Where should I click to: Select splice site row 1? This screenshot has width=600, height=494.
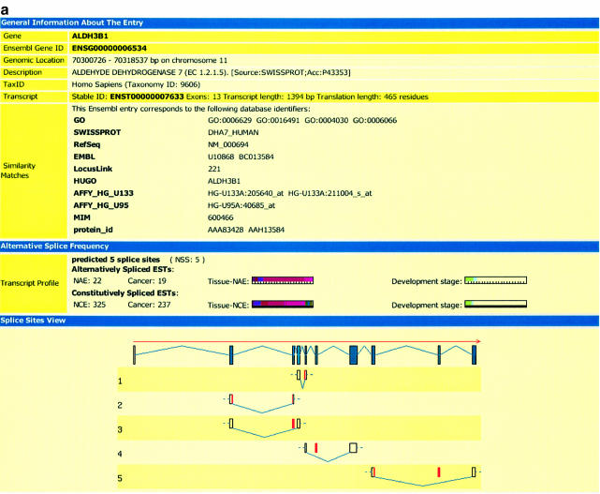click(299, 380)
